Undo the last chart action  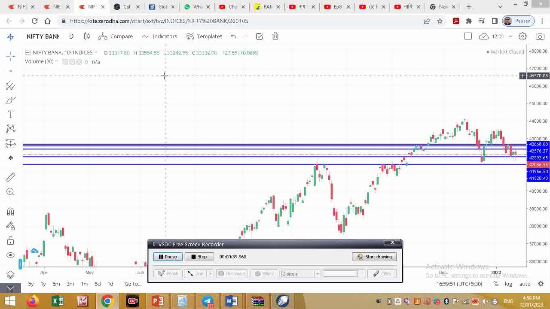pos(233,36)
